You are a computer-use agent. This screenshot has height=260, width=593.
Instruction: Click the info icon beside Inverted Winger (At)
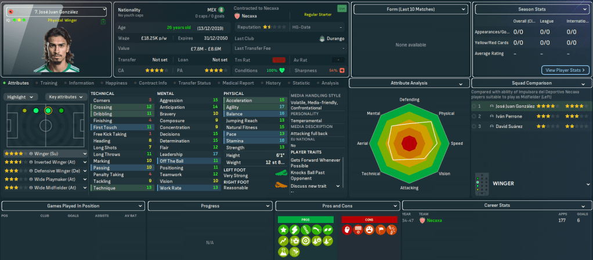31,162
